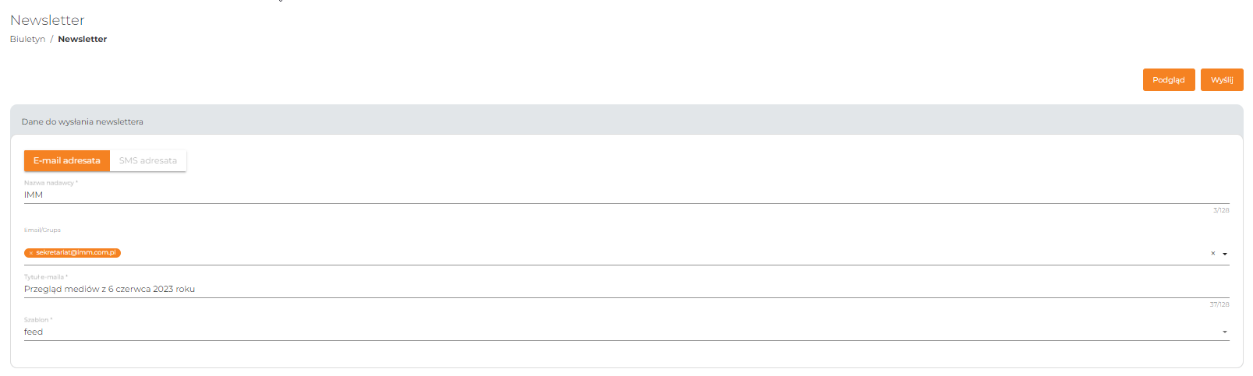Select the Szablon field showing feed
The width and height of the screenshot is (1253, 376).
click(x=626, y=332)
